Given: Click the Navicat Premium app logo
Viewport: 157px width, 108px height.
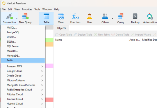Looking at the screenshot, I should [4, 3].
